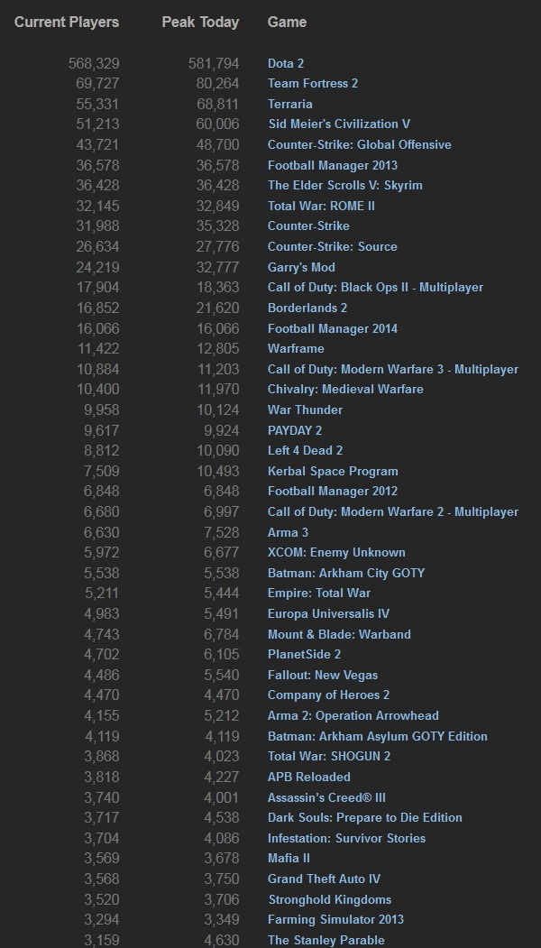The height and width of the screenshot is (948, 541).
Task: Select XCOM: Enemy Unknown link
Action: pos(336,552)
